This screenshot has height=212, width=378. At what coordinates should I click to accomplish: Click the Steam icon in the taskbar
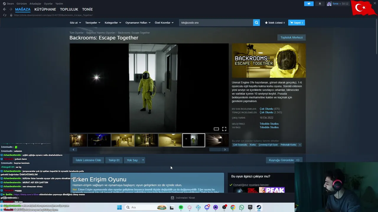click(x=259, y=207)
